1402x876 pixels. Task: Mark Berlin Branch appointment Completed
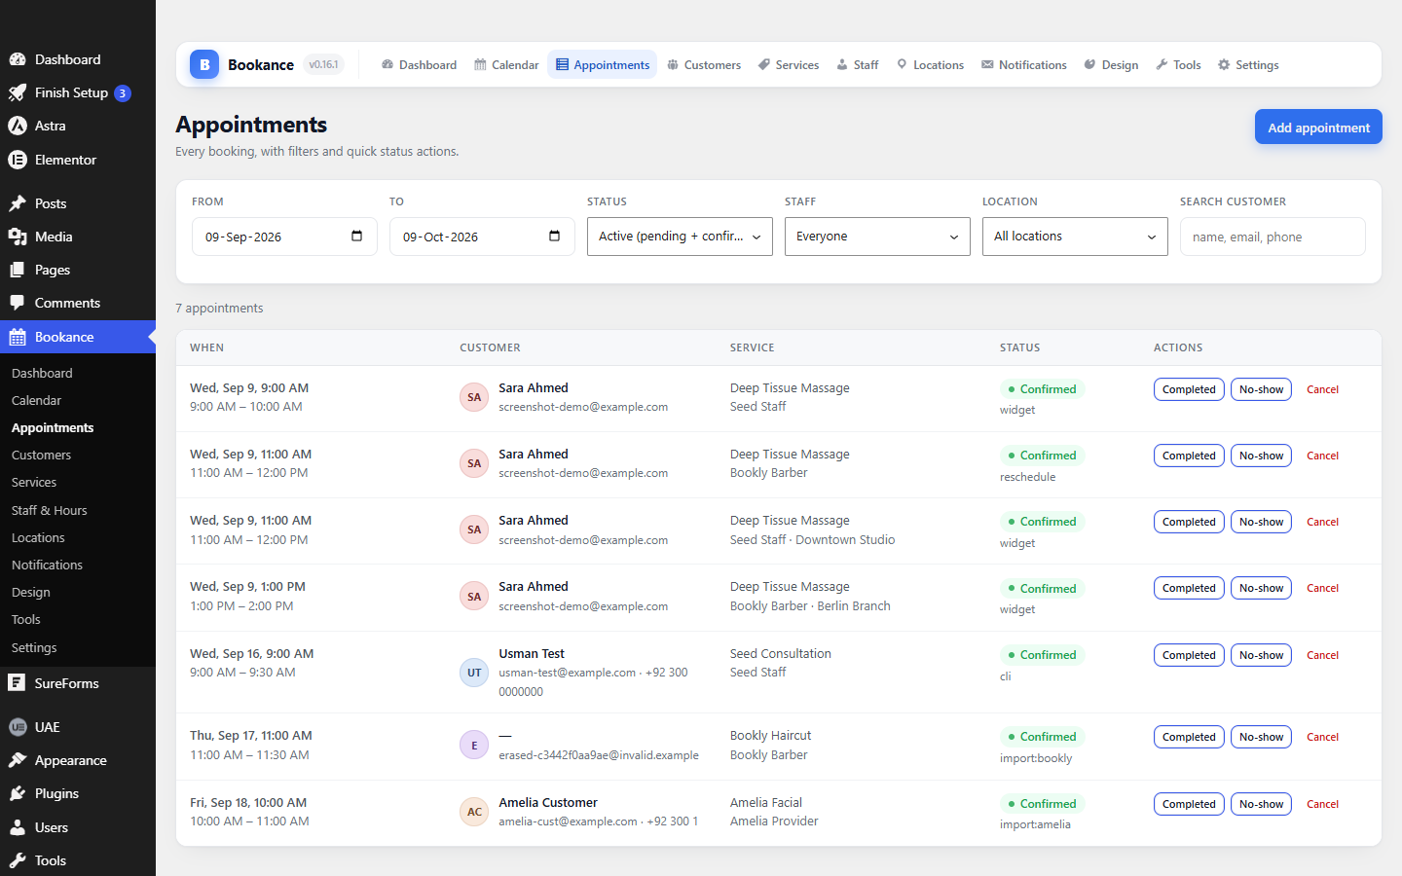click(1189, 588)
